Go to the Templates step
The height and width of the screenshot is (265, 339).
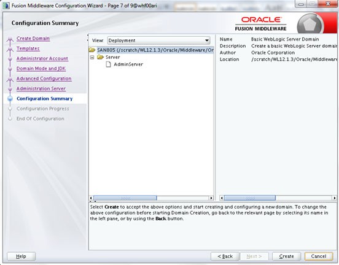[28, 48]
